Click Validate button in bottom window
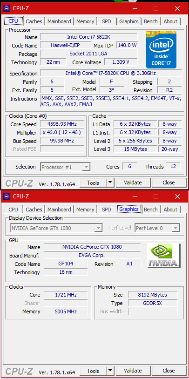 coord(133,371)
